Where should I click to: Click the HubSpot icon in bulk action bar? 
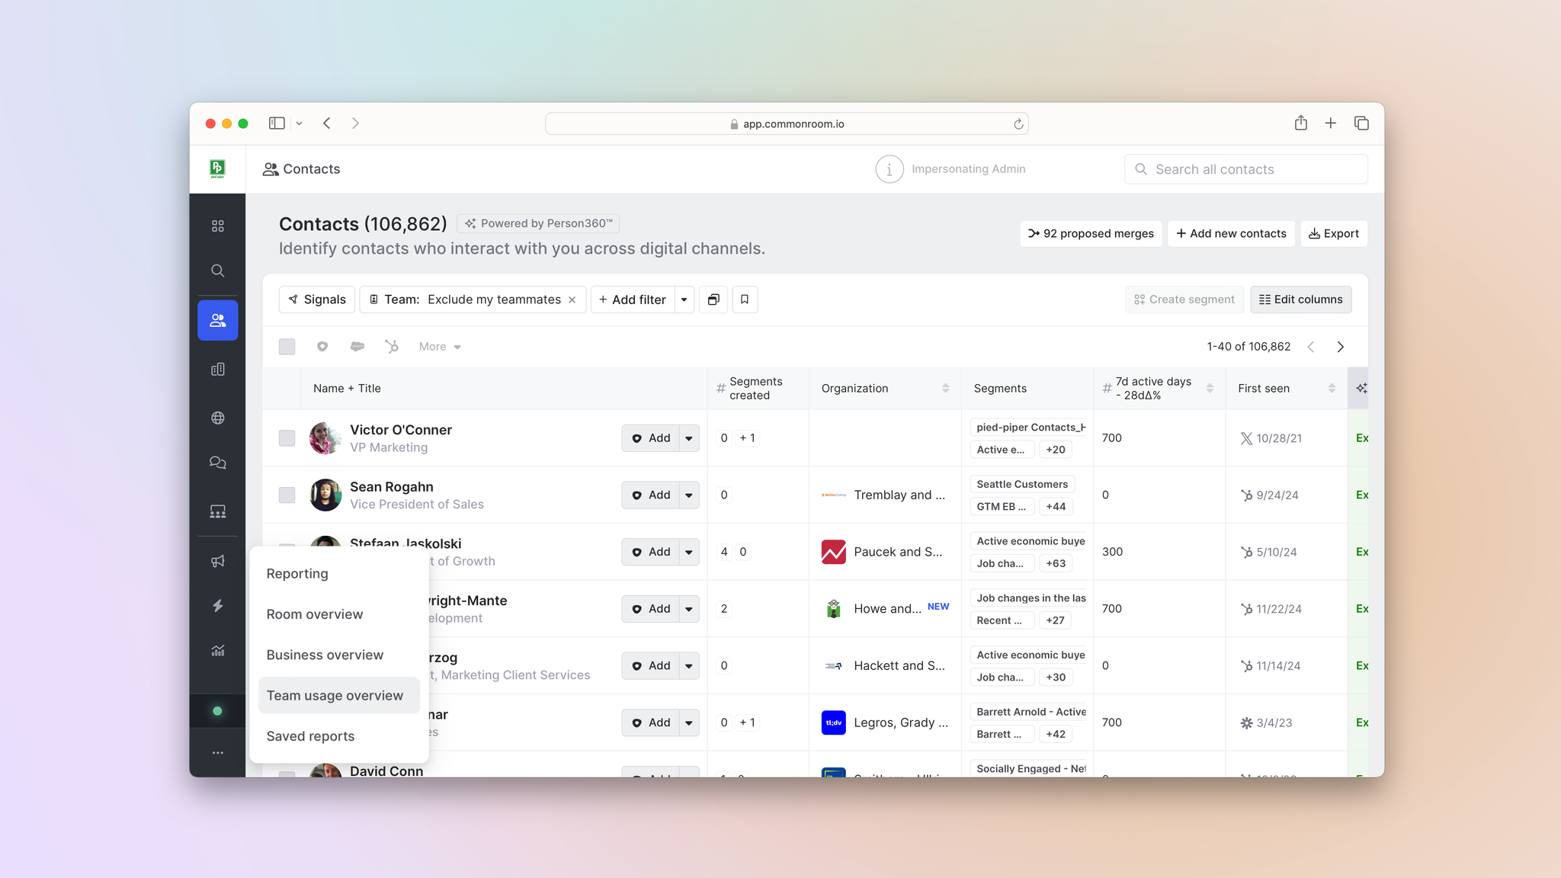click(x=392, y=347)
